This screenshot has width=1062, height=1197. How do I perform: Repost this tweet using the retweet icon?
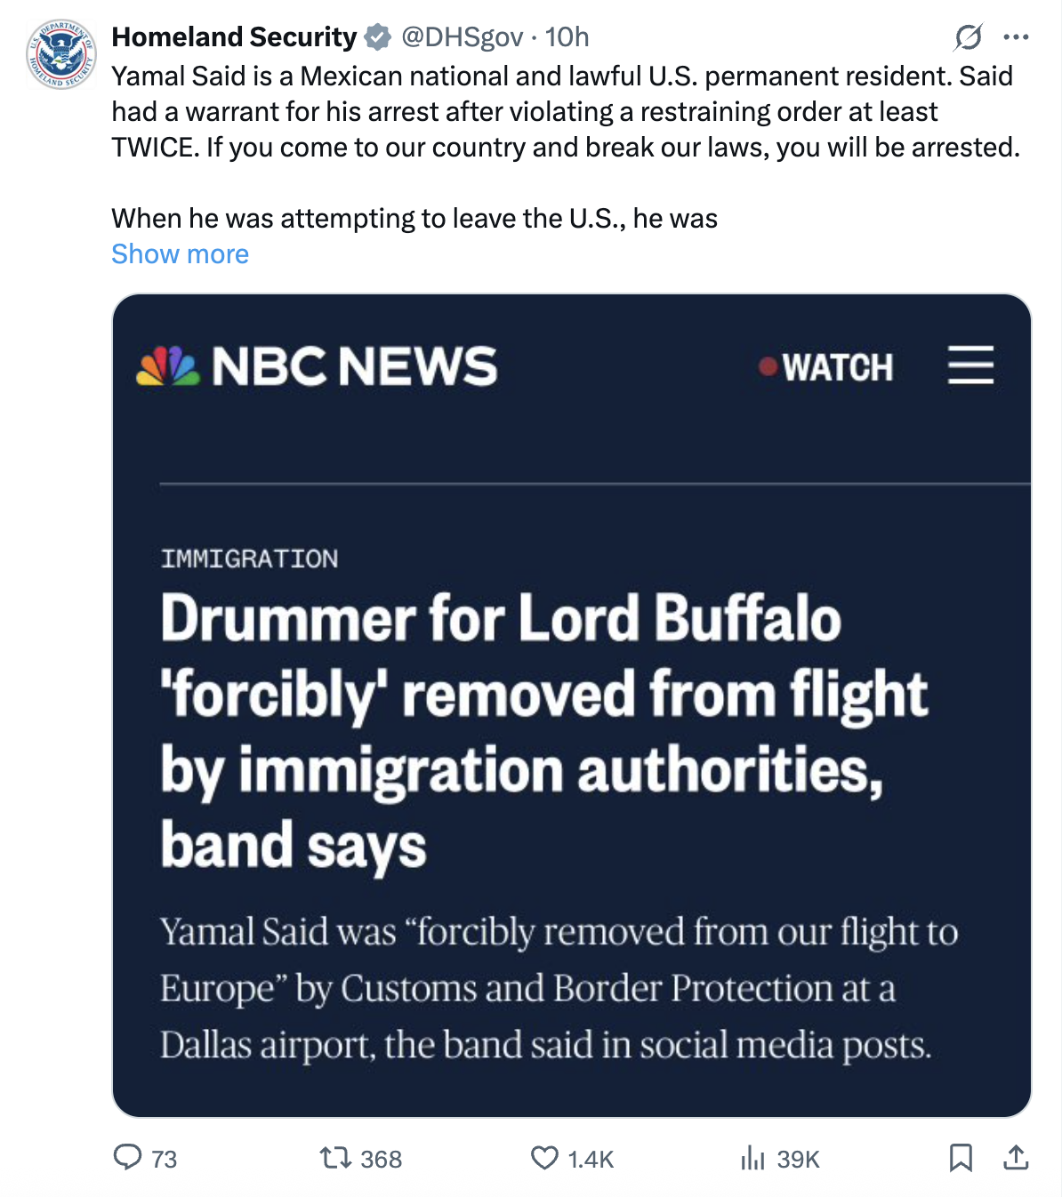(335, 1157)
